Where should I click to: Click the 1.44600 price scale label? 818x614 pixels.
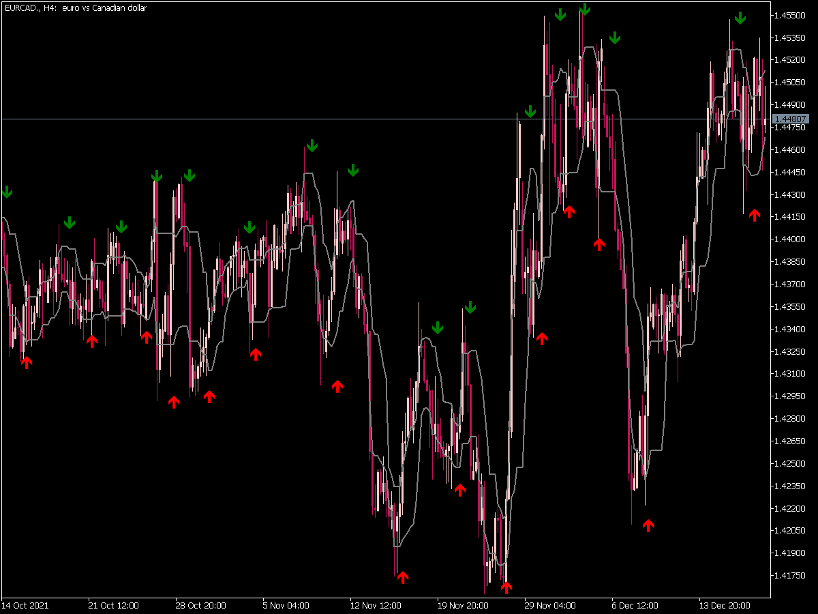coord(790,149)
